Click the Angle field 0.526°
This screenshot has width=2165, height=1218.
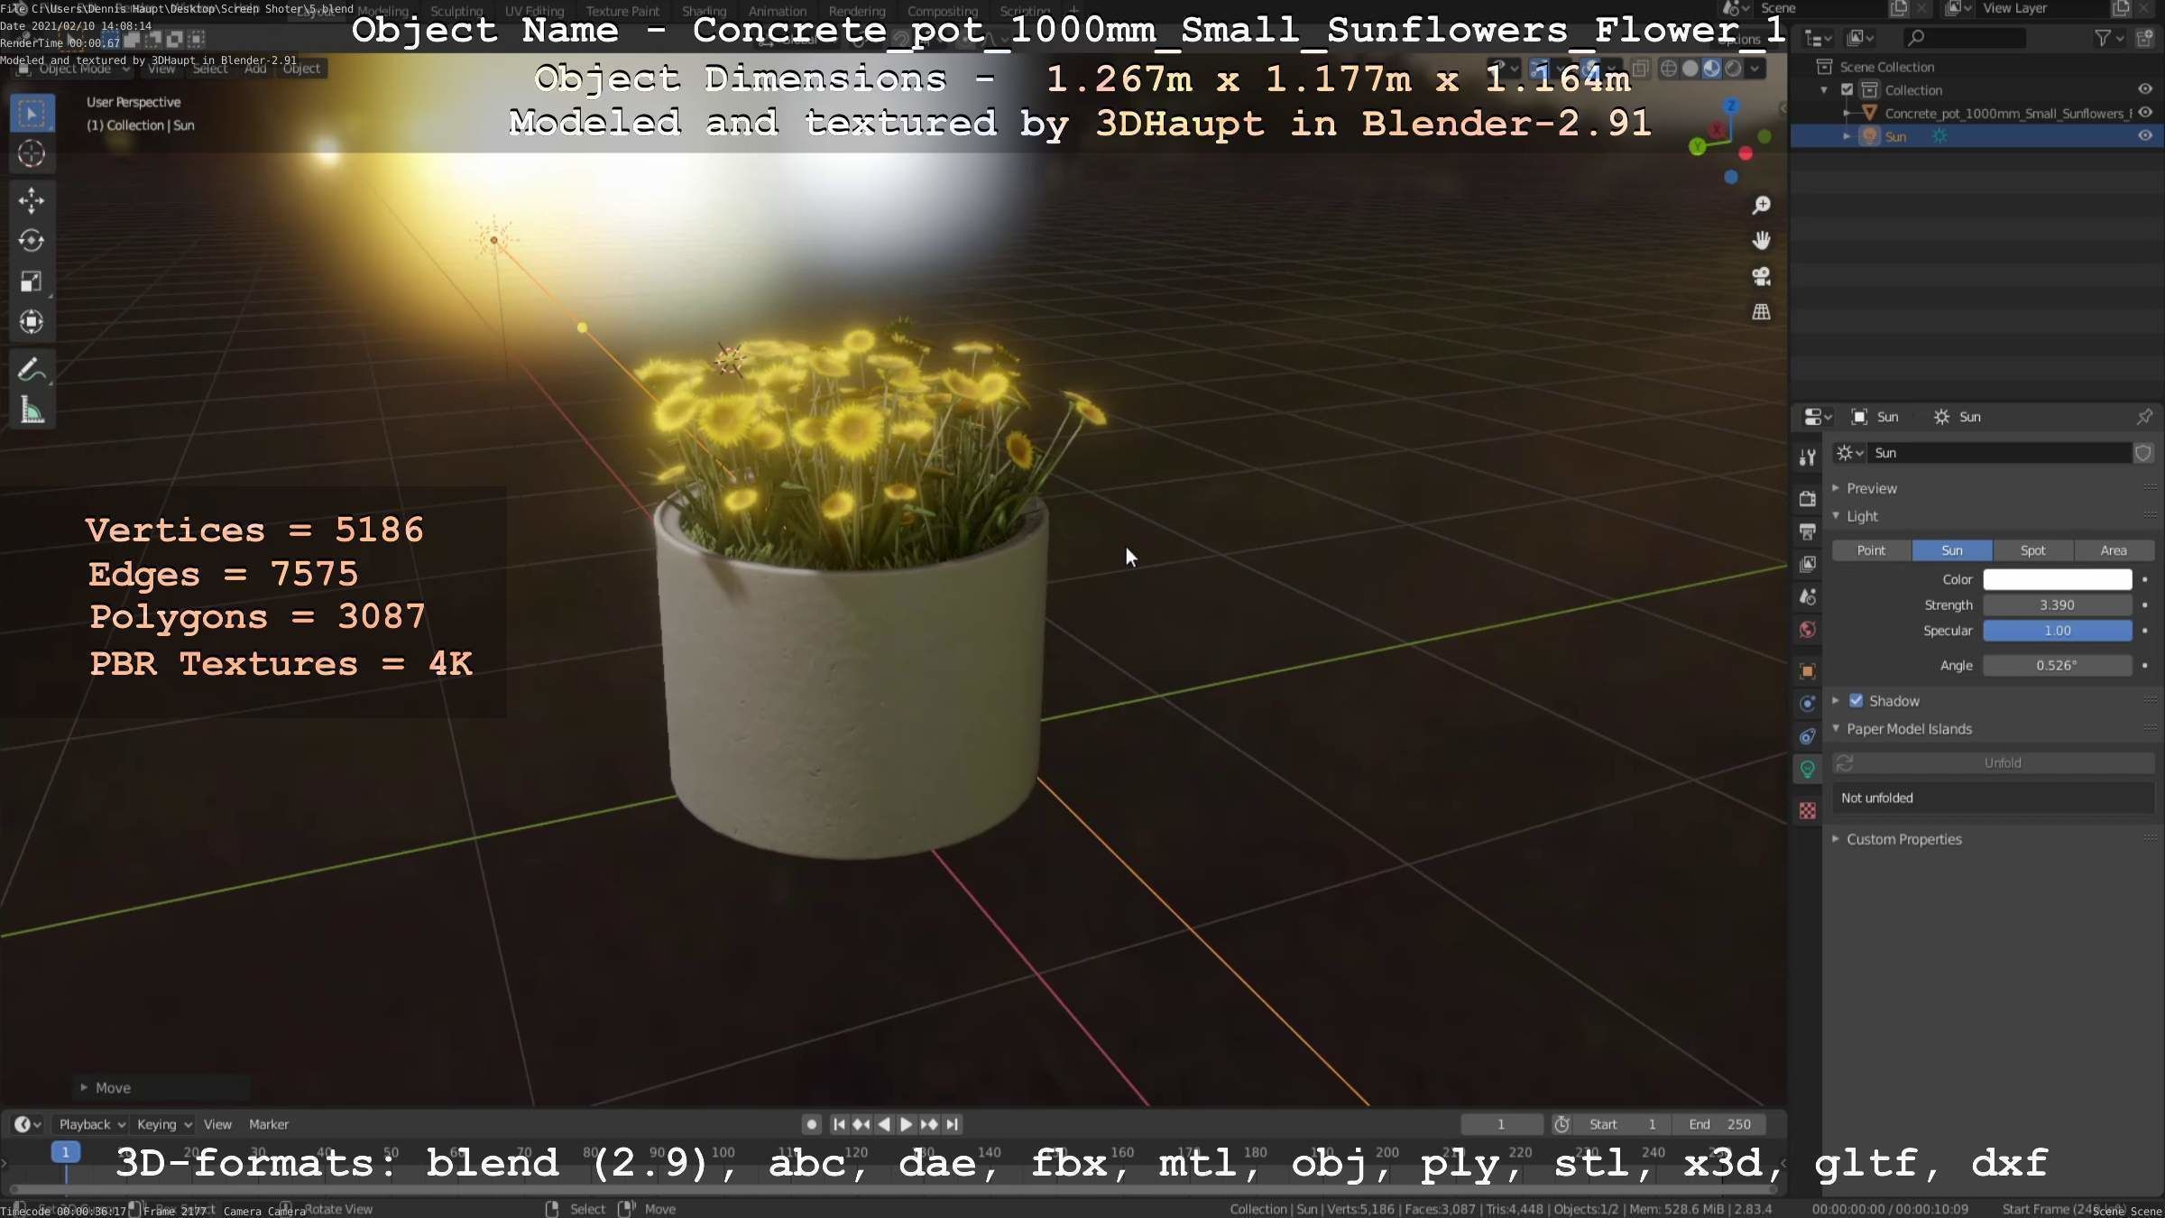[2057, 666]
